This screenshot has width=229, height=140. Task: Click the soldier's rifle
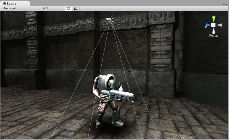(117, 95)
